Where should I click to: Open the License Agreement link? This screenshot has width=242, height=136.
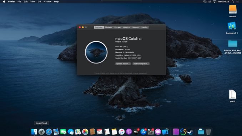(140, 73)
